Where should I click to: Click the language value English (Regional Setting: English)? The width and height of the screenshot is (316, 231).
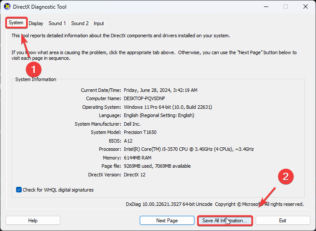[x=159, y=115]
